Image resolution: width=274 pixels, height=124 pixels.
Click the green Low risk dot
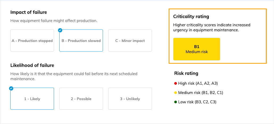tap(176, 102)
